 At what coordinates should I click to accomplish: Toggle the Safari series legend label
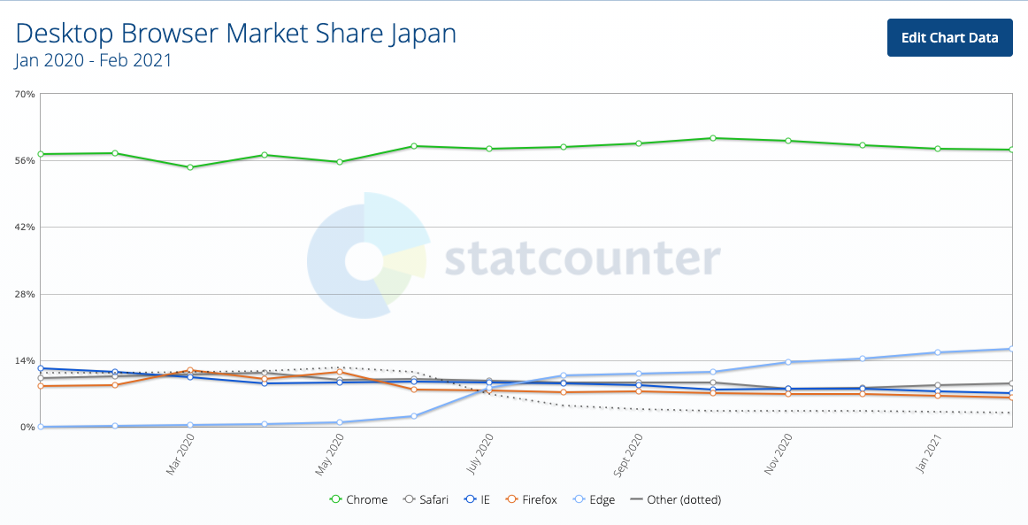433,499
